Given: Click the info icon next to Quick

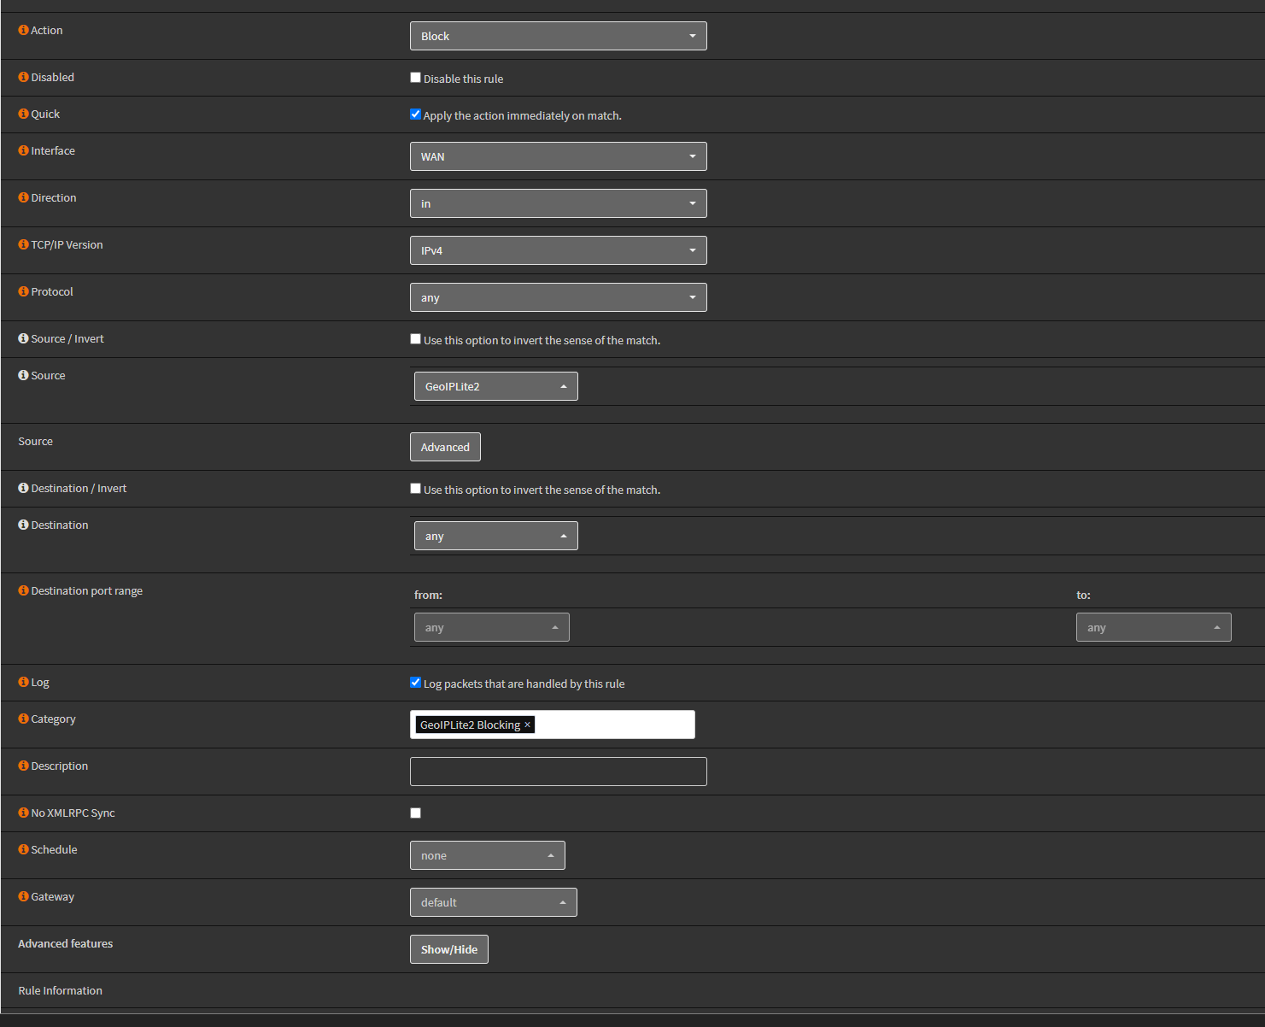Looking at the screenshot, I should [23, 114].
